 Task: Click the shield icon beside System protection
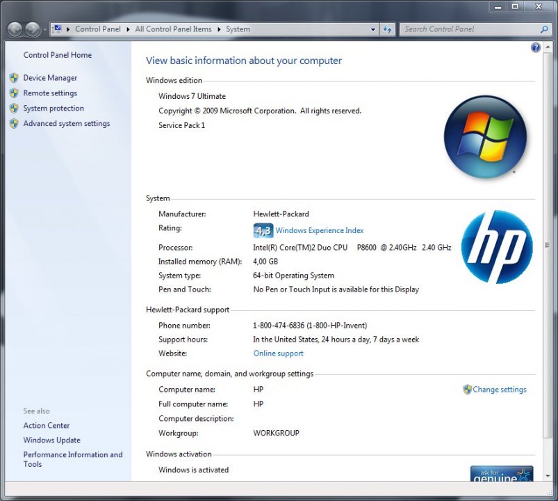point(14,109)
